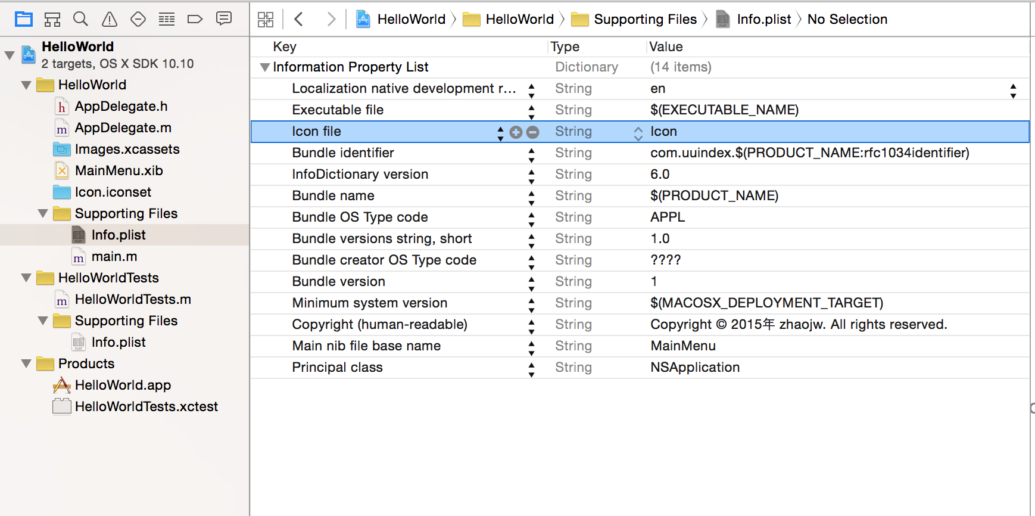Open the Find navigator magnifier
1035x516 pixels.
point(80,19)
